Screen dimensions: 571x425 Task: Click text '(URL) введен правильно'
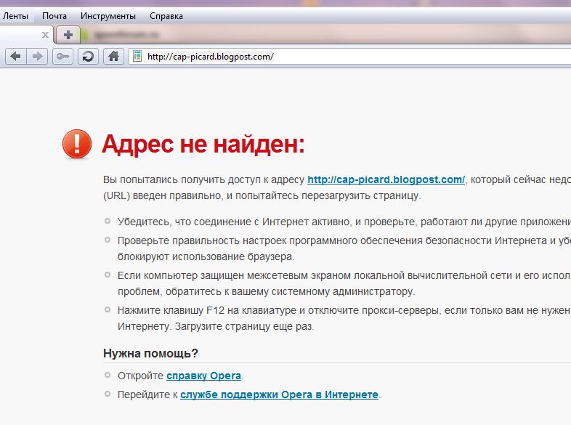point(163,196)
